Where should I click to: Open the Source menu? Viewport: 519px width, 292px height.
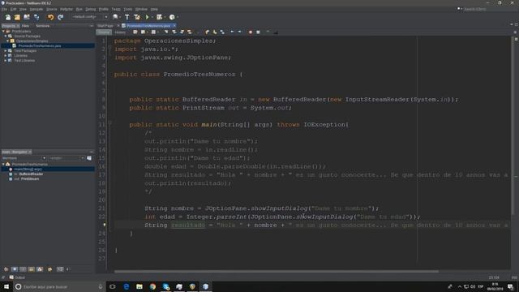(x=51, y=9)
